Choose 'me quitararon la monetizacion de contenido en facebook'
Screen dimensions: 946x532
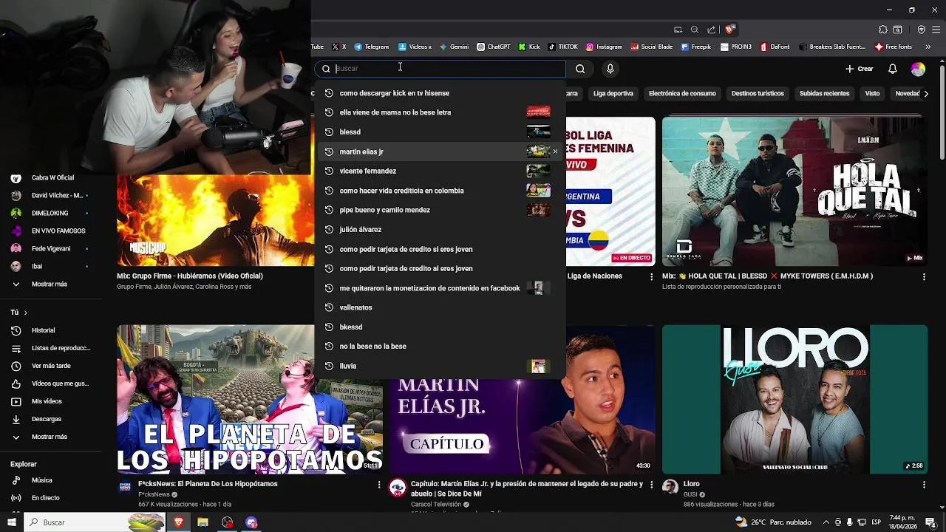click(x=440, y=288)
